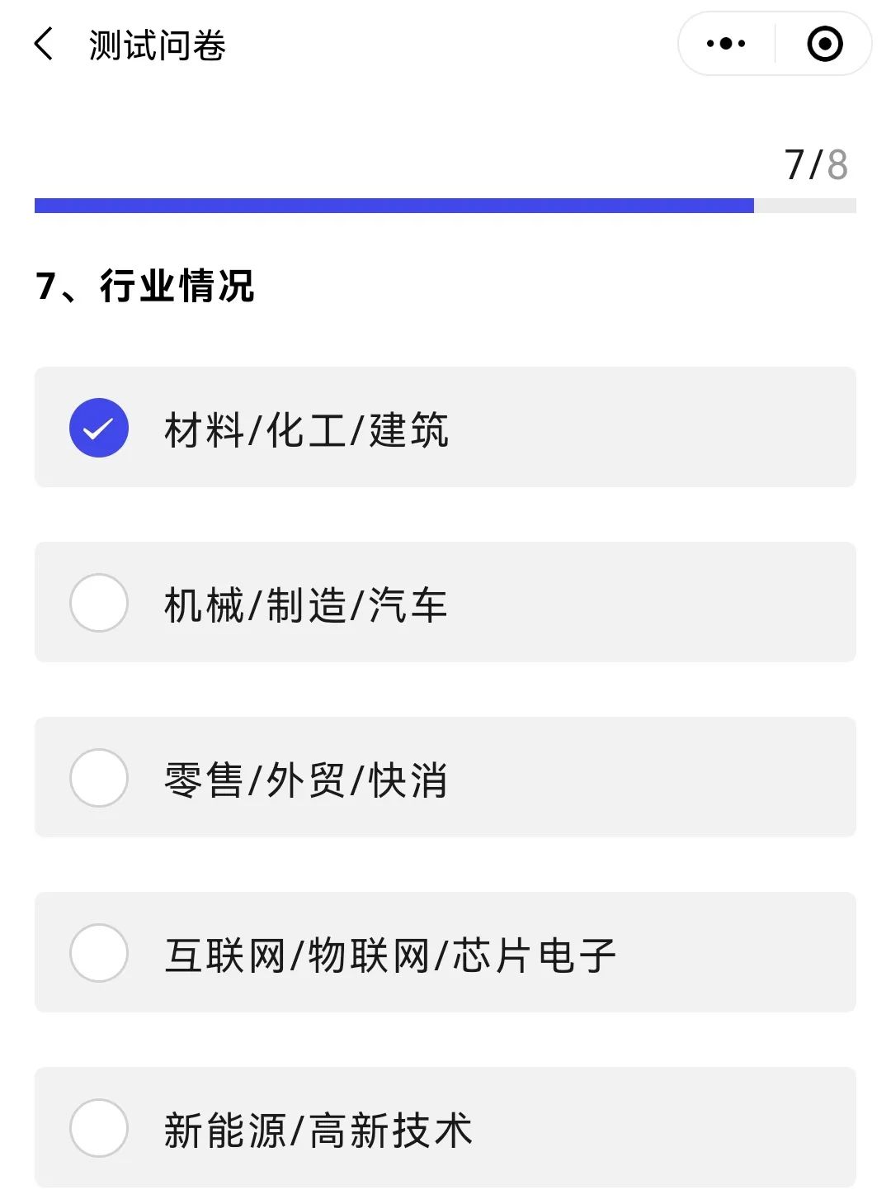Tap the 机械/制造/汽车 label text
This screenshot has width=891, height=1190.
306,605
